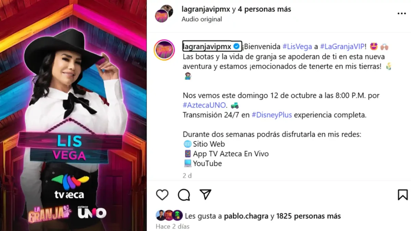411x231 pixels.
Task: Show '4 personas más' collaborators list
Action: pos(264,9)
